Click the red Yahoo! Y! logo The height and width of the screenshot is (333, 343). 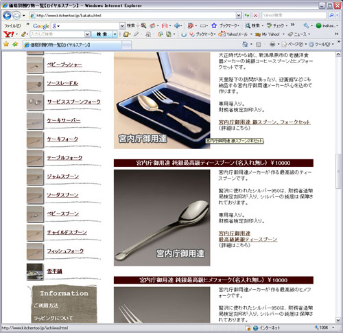(9, 34)
